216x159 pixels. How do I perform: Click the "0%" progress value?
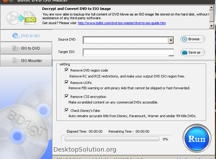point(165,139)
